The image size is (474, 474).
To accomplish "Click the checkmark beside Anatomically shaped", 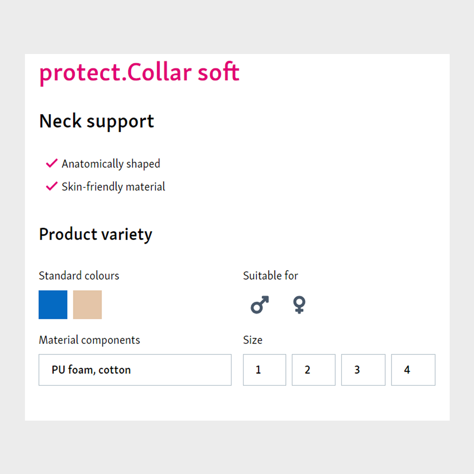I will point(52,163).
